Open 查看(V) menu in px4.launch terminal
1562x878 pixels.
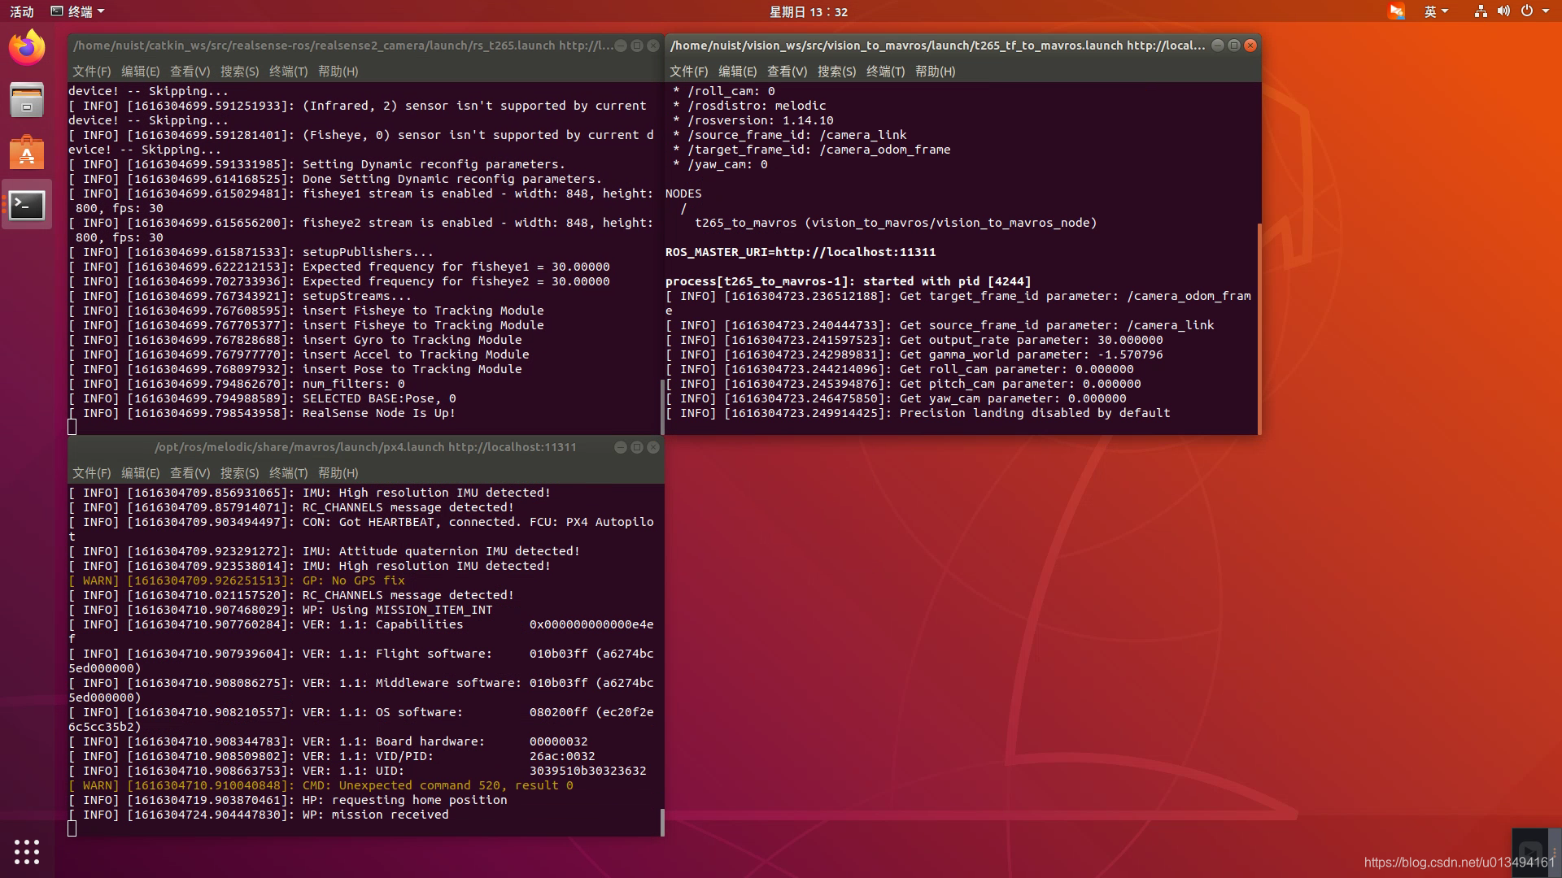point(190,473)
